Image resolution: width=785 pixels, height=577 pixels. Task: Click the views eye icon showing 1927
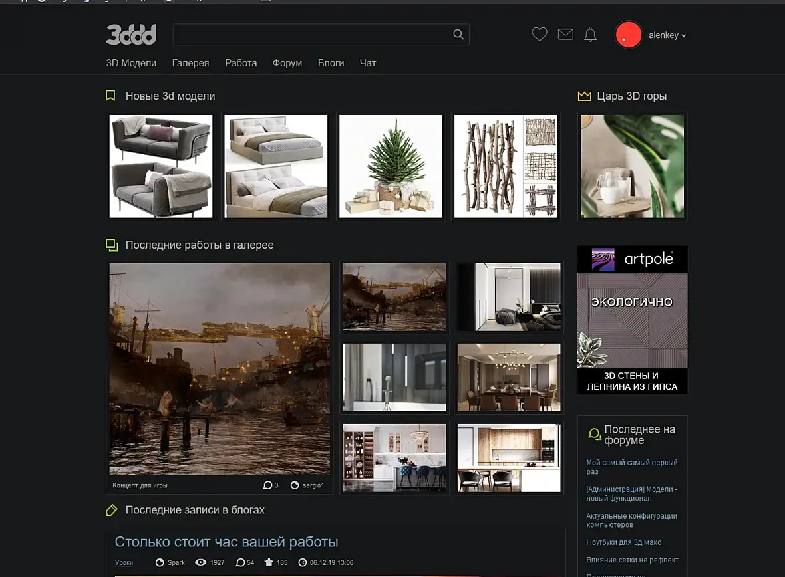click(x=200, y=562)
